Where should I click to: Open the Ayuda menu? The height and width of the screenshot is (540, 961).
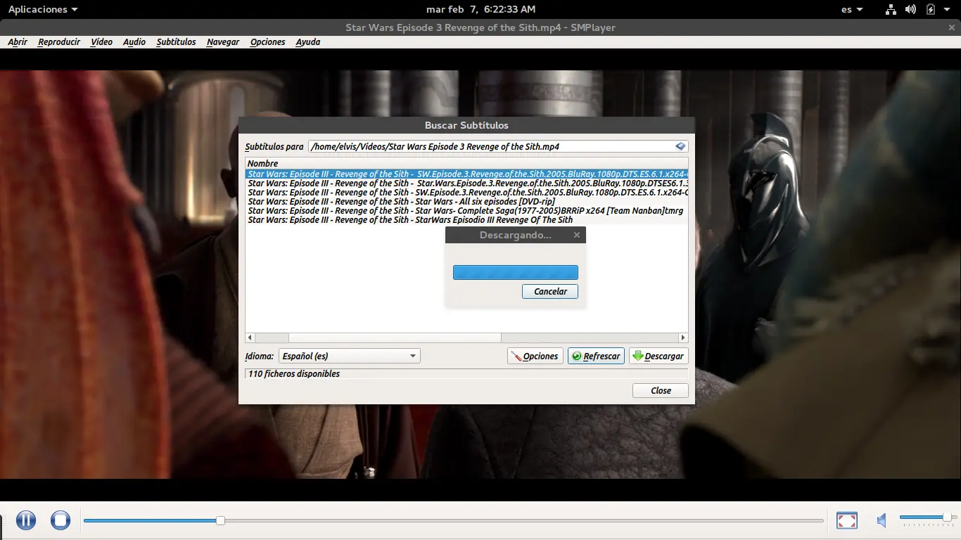pos(308,41)
